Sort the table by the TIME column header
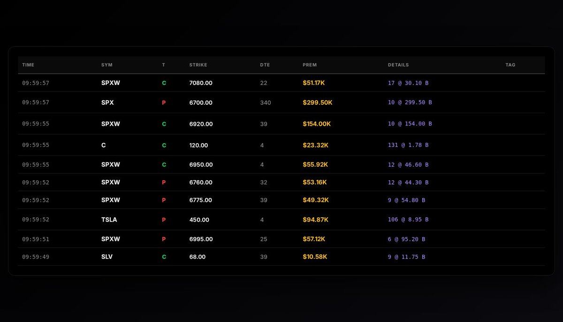The height and width of the screenshot is (322, 563). click(x=28, y=65)
